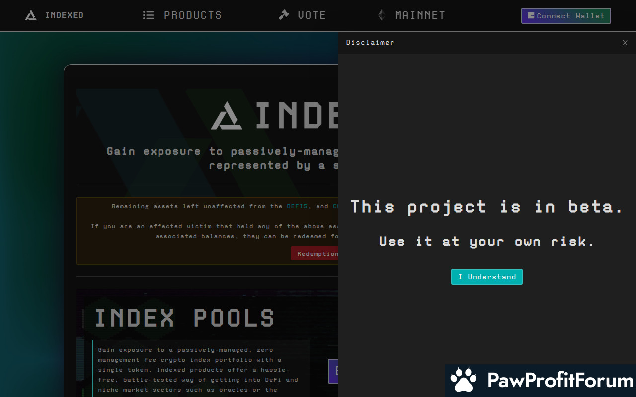Go to the VOTE page
Viewport: 636px width, 397px height.
tap(312, 15)
